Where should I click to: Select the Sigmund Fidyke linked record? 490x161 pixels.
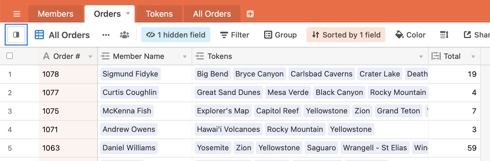pyautogui.click(x=130, y=74)
